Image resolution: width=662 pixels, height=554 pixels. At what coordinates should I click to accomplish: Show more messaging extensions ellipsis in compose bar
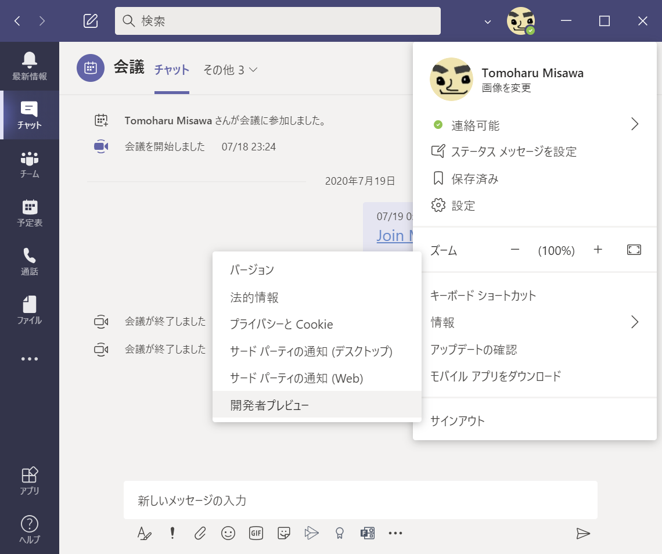point(395,533)
